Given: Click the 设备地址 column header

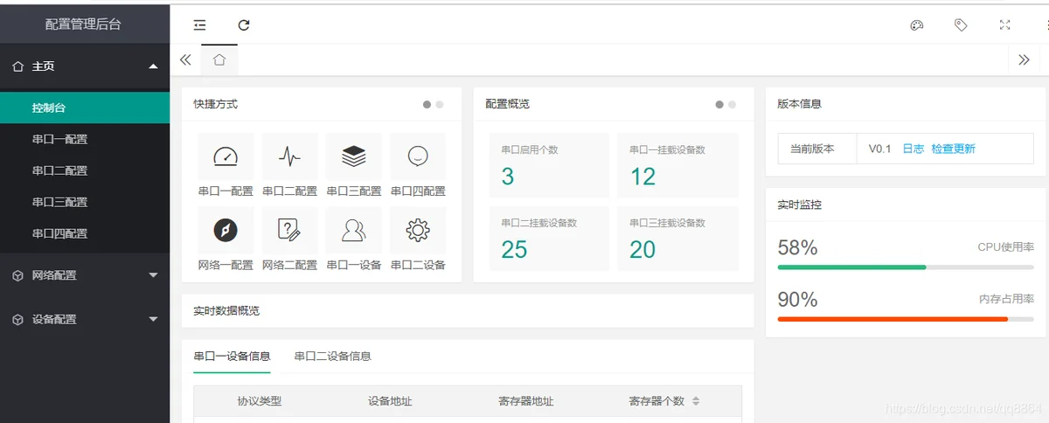Looking at the screenshot, I should click(x=390, y=401).
